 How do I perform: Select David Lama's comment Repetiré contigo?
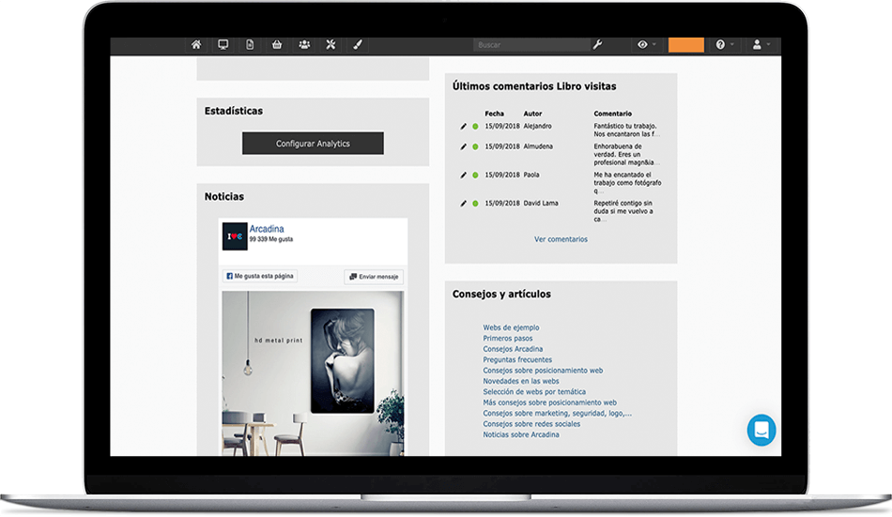623,211
